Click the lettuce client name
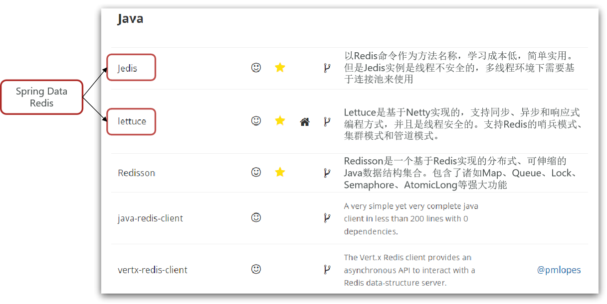This screenshot has height=304, width=607. 132,121
